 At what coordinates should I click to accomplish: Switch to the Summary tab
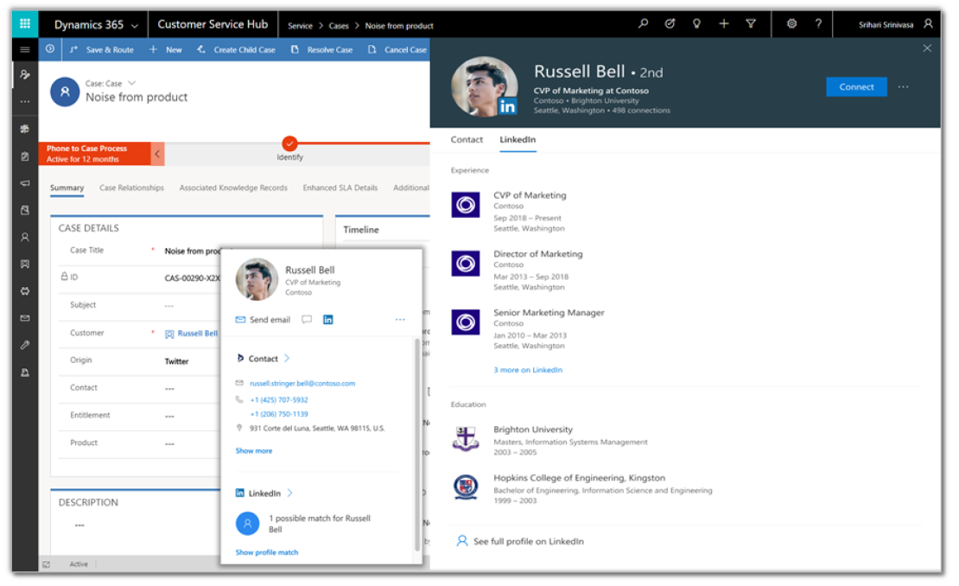pyautogui.click(x=67, y=188)
